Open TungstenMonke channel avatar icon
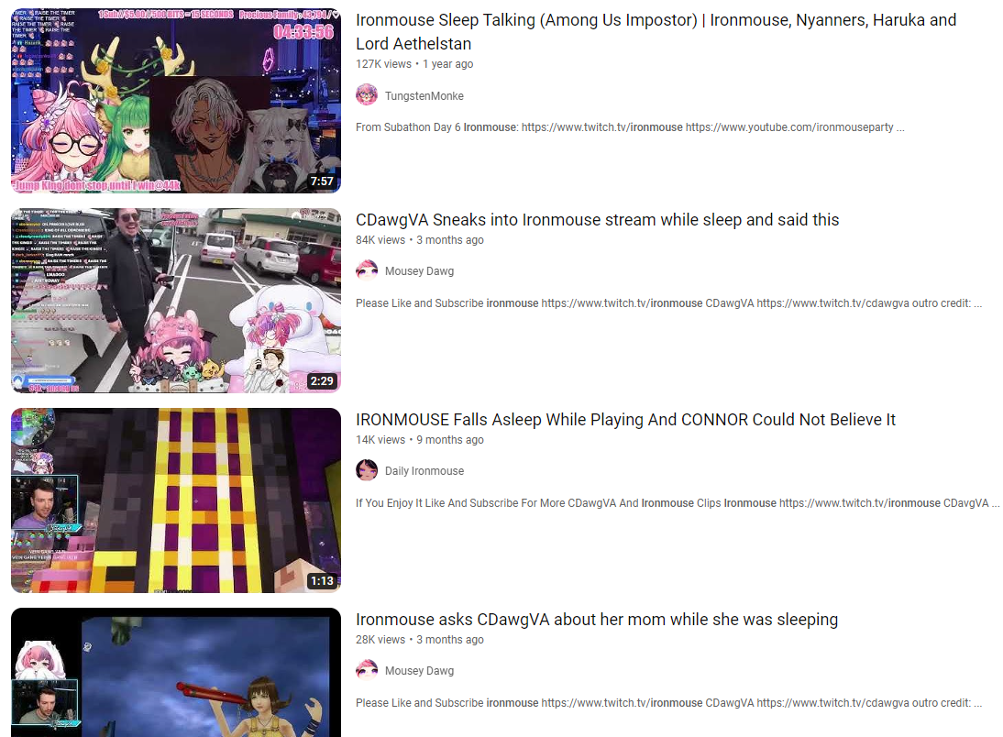 (x=367, y=94)
